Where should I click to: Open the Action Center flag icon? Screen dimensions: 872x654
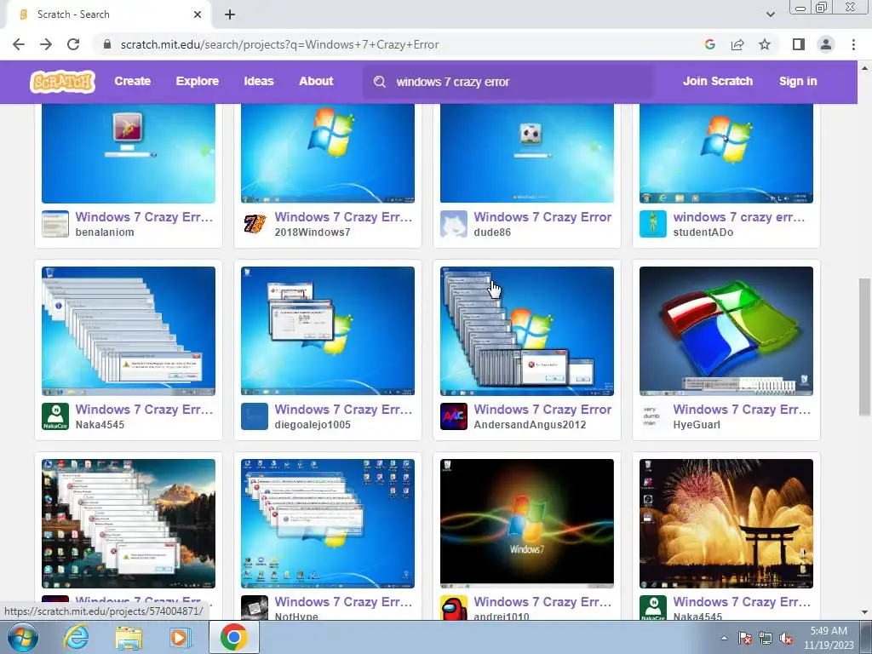coord(745,638)
